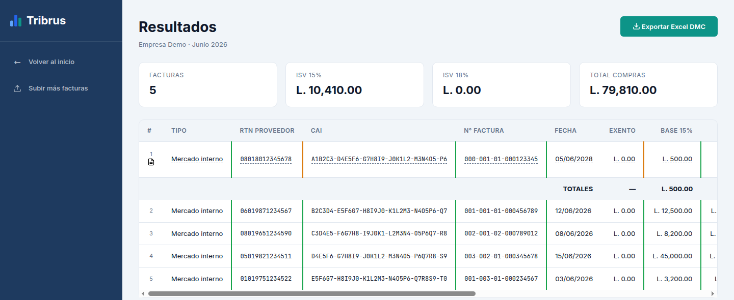
Task: Edit base amount L. 500.00 in row 1
Action: [x=677, y=159]
